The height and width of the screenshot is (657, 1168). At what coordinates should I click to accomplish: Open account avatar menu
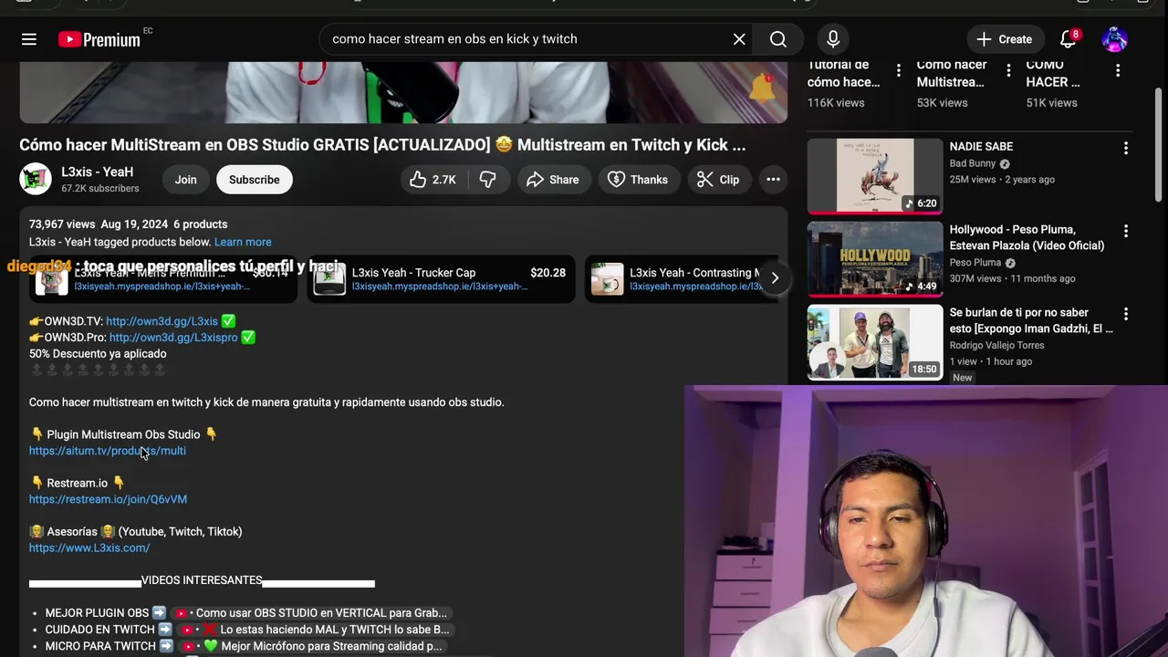click(x=1115, y=39)
